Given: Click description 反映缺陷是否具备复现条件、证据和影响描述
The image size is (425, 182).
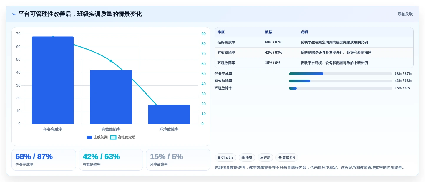Looking at the screenshot, I should pos(336,53).
